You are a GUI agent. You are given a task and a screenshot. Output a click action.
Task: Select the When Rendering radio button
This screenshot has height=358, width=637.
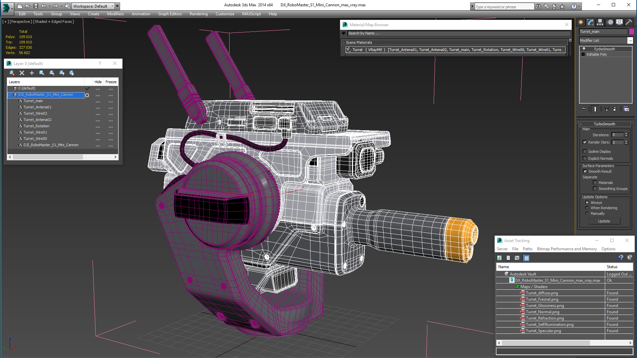[x=587, y=208]
